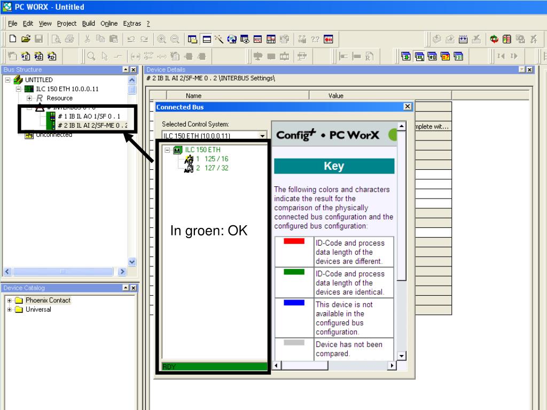Click the Redo arrow icon
The height and width of the screenshot is (410, 547).
(x=144, y=38)
